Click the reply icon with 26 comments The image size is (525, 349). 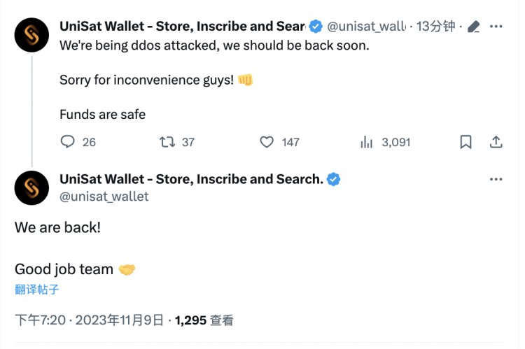click(67, 141)
